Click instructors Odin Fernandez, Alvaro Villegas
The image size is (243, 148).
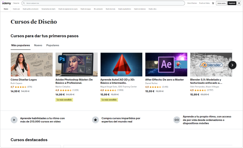pos(204,87)
